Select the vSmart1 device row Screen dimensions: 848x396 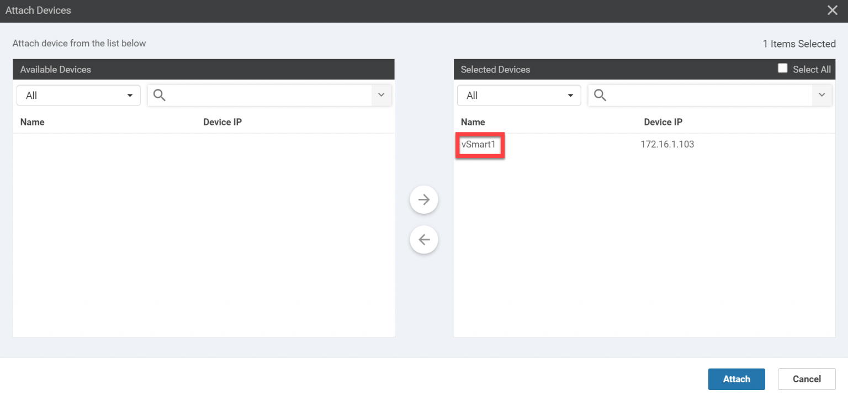click(479, 144)
